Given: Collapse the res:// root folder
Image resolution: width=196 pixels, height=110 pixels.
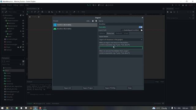Looking at the screenshot, I should pos(2,71).
